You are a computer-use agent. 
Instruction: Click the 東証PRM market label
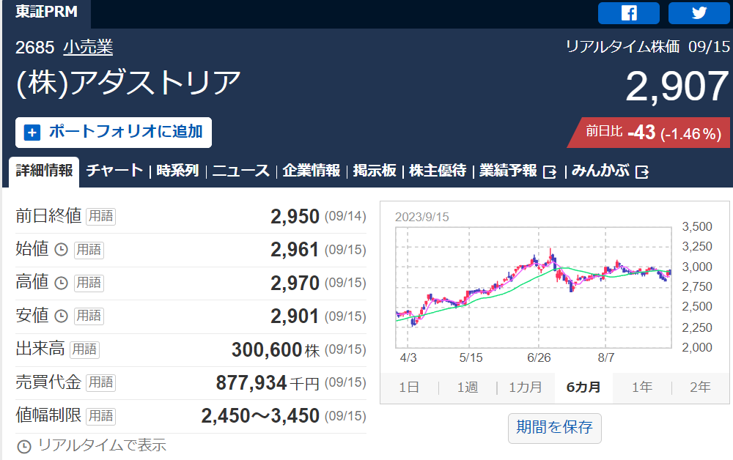(46, 11)
